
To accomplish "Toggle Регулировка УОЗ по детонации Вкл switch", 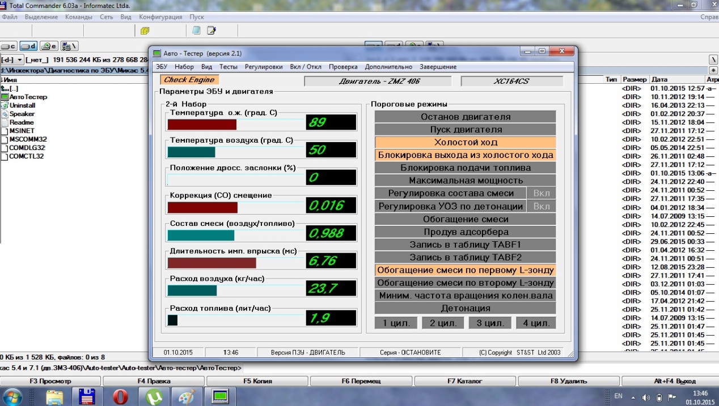I will pos(541,206).
